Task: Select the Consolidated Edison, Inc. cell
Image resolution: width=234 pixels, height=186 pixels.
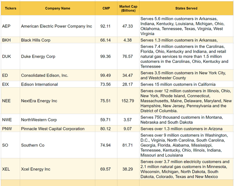Action: point(57,75)
